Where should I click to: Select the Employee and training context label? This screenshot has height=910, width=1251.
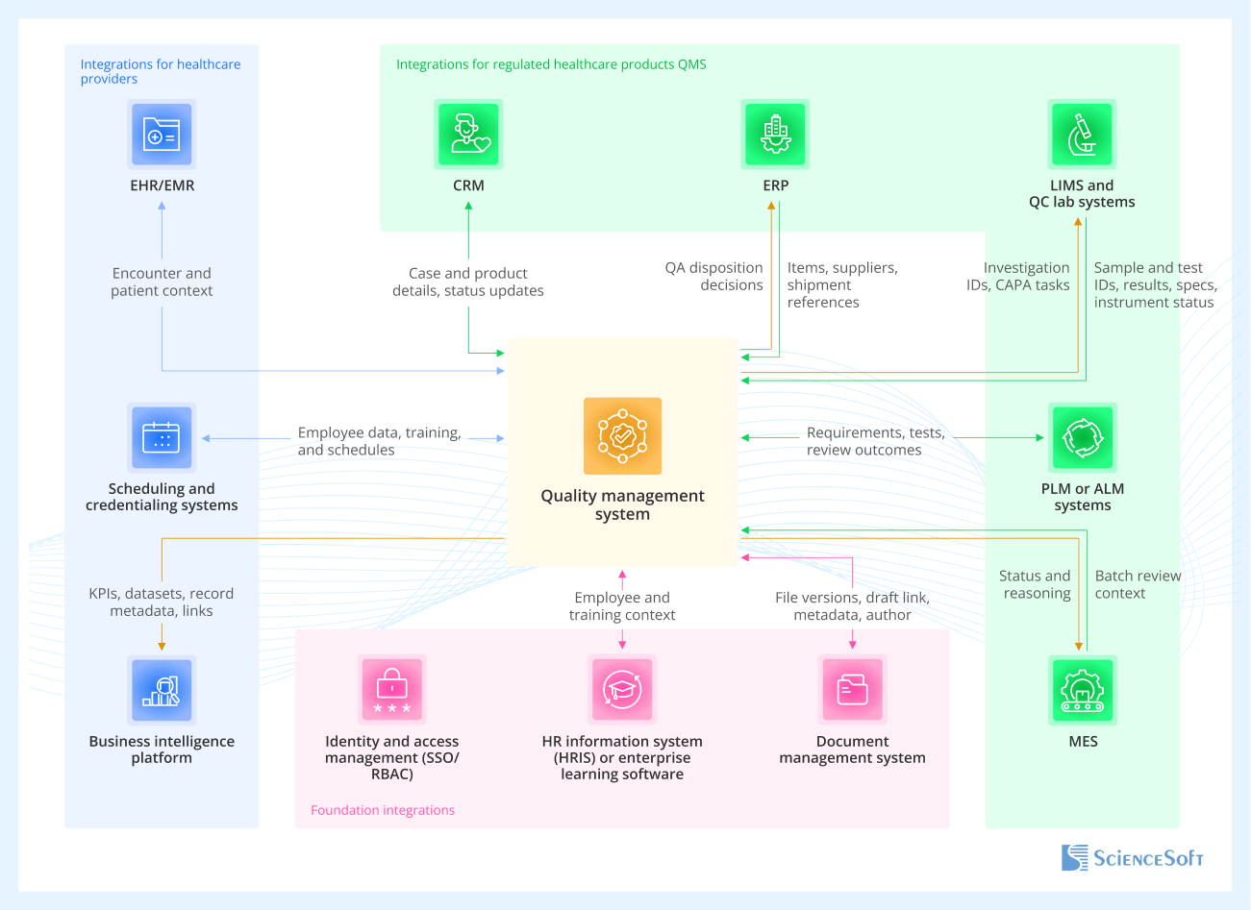(x=622, y=605)
